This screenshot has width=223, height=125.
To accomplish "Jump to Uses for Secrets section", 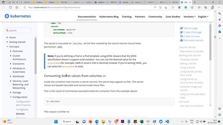I will (187, 47).
